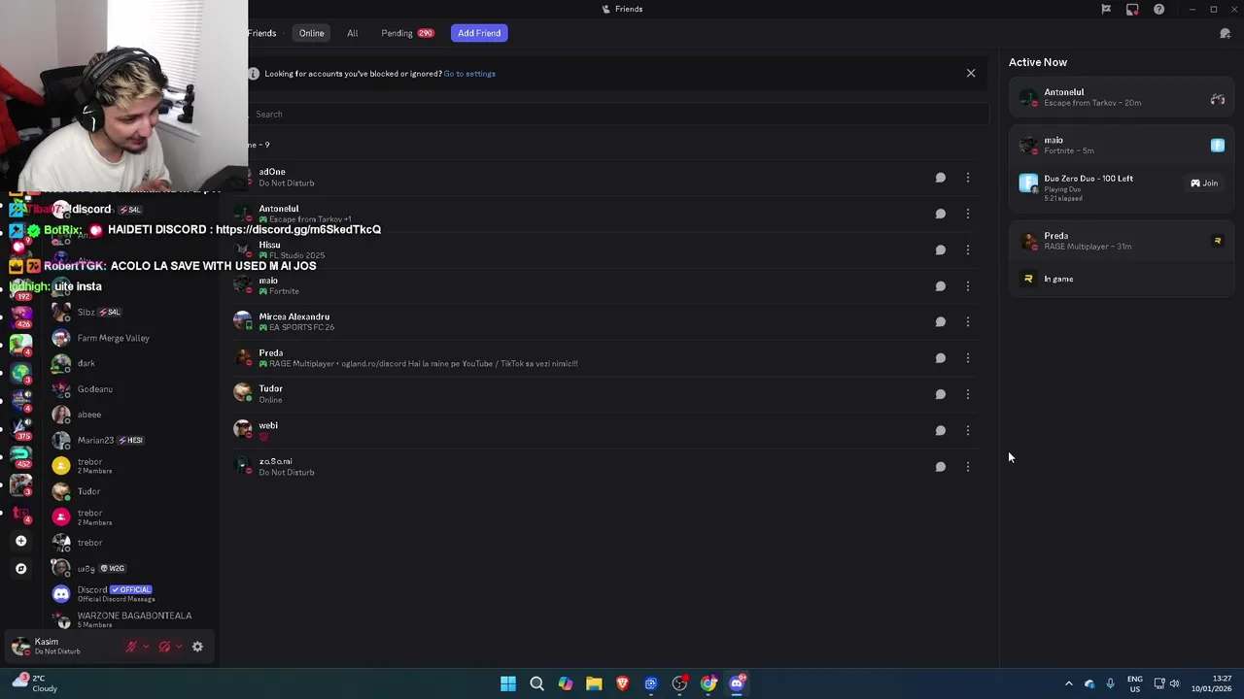This screenshot has width=1244, height=699.
Task: Click the message icon on Hiisu's row
Action: tap(940, 250)
